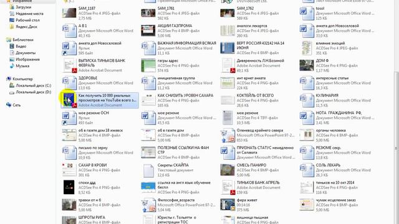
Task: Click органы человека BMP icon
Action: click(x=307, y=135)
